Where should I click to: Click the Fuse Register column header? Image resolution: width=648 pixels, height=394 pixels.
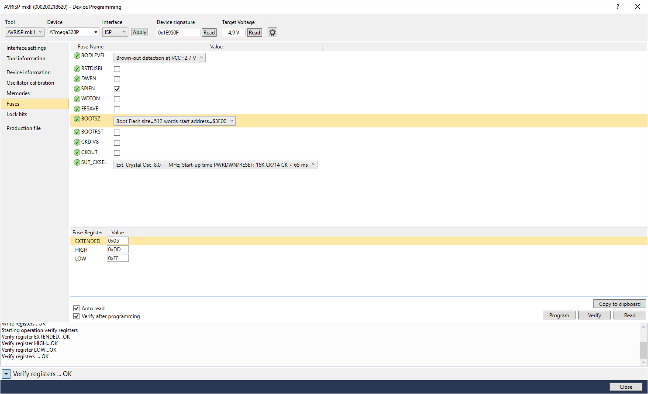[x=87, y=233]
